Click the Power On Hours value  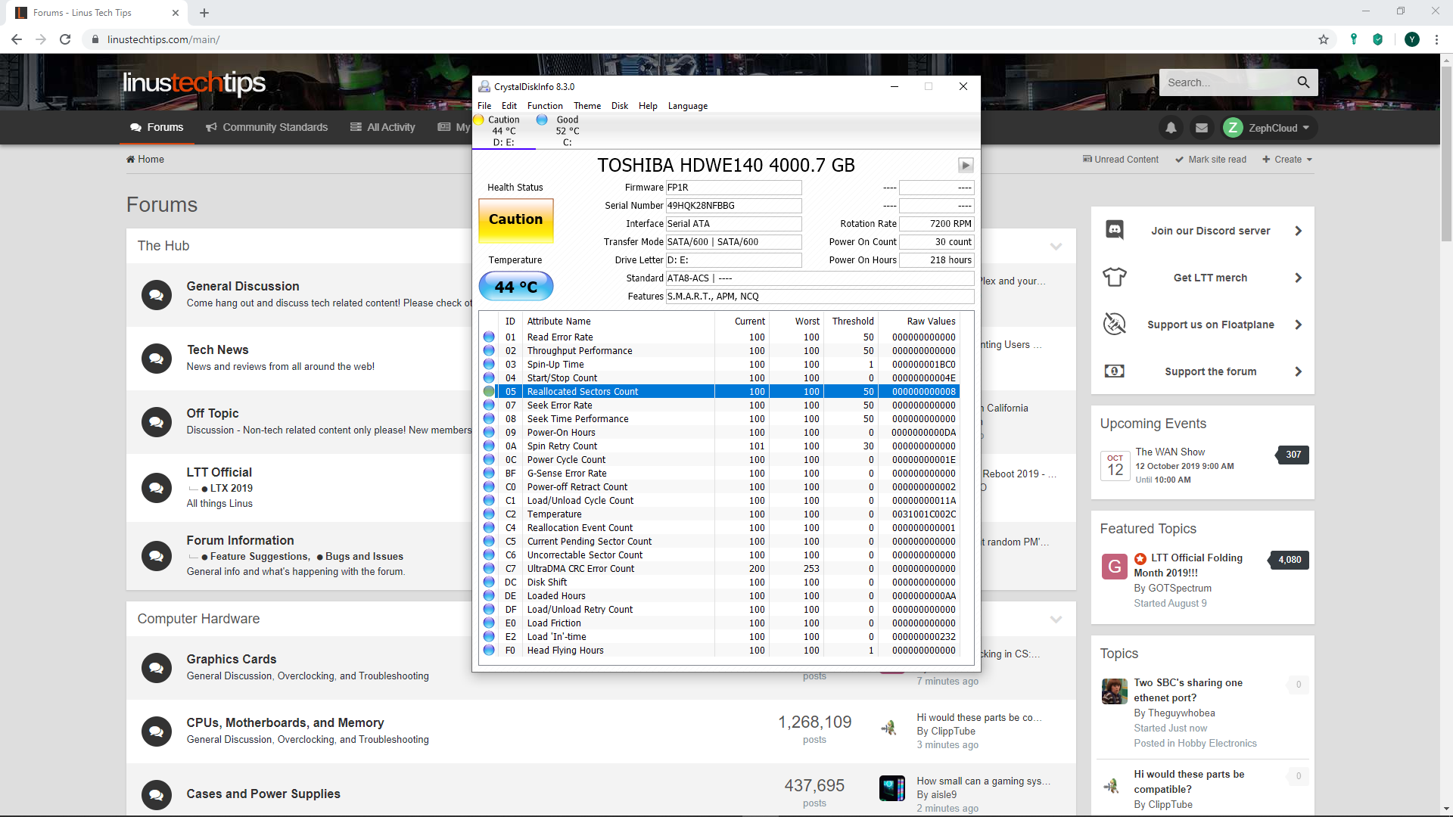tap(936, 260)
